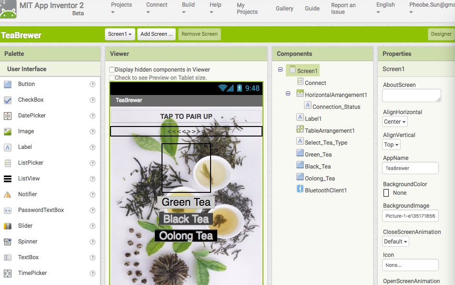Click the Button palette icon

(x=8, y=84)
